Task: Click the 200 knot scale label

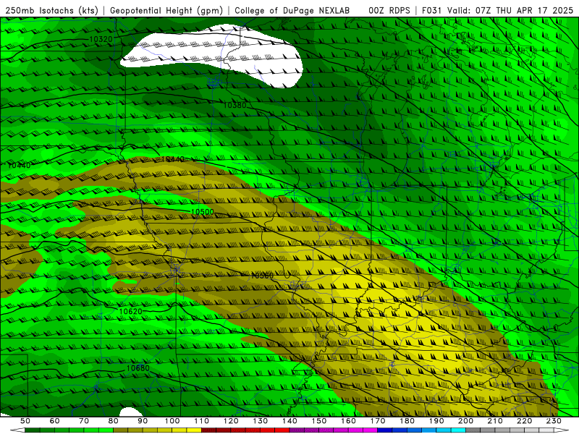Action: coord(466,421)
